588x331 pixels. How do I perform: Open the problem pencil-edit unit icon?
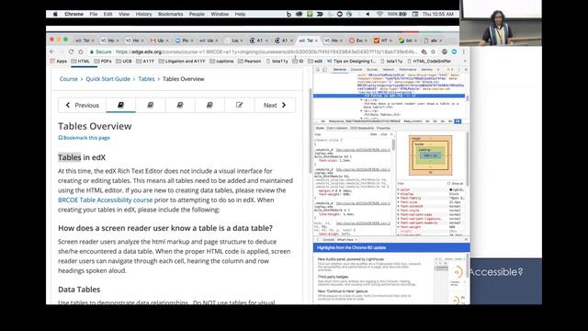click(239, 105)
